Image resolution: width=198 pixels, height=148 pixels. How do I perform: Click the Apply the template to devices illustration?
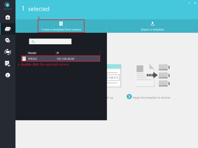pos(152,75)
